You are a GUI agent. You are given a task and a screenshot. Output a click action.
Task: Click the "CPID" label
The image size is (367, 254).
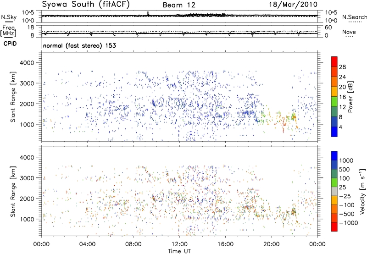click(x=10, y=44)
